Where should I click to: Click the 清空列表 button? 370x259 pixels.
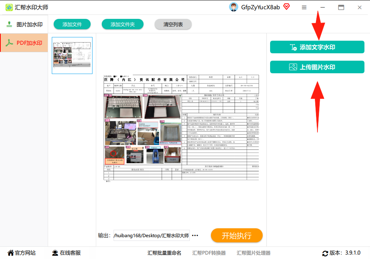pyautogui.click(x=173, y=24)
